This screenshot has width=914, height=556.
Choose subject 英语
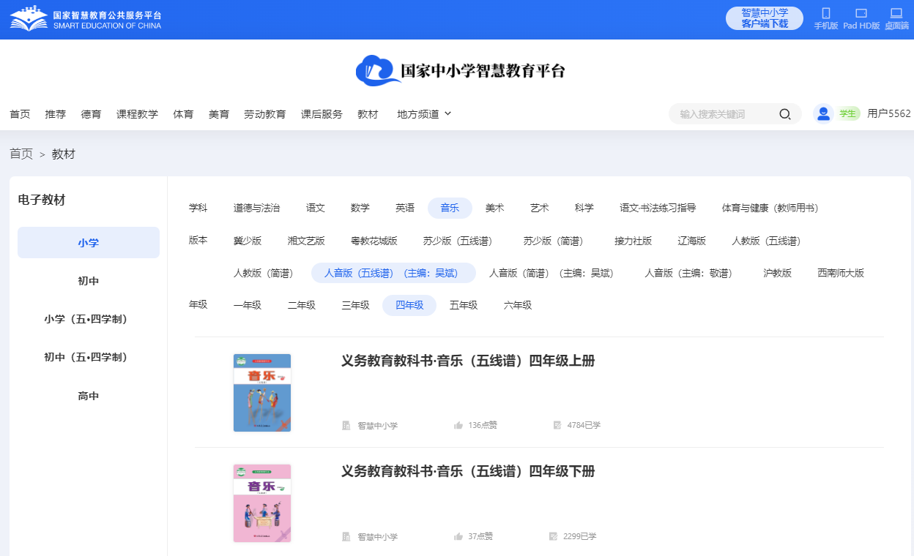point(405,209)
